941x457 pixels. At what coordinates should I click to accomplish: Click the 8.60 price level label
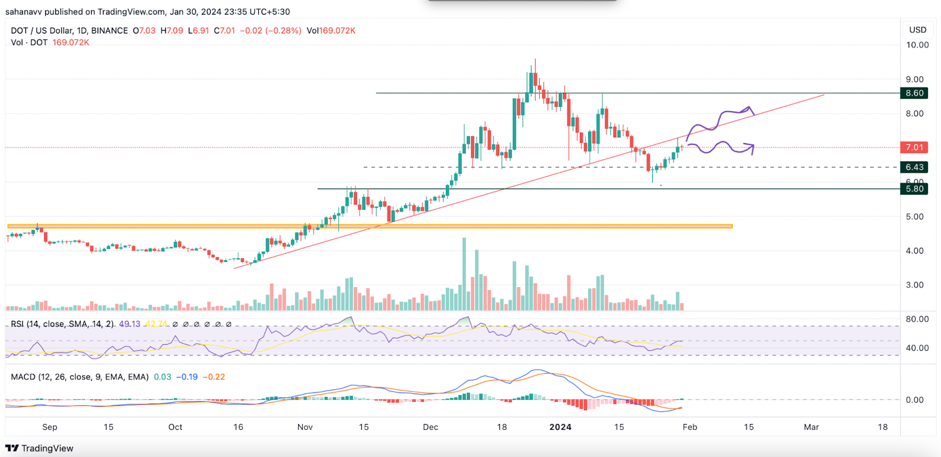(x=914, y=93)
